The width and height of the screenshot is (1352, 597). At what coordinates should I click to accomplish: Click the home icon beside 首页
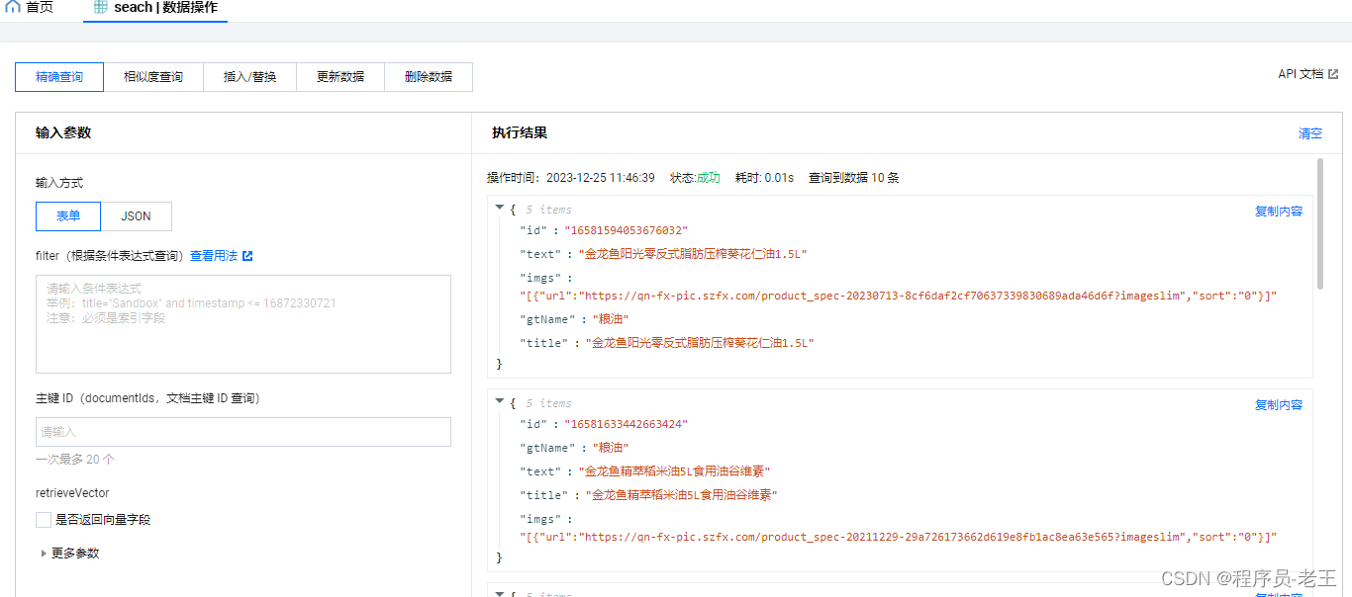pyautogui.click(x=13, y=7)
